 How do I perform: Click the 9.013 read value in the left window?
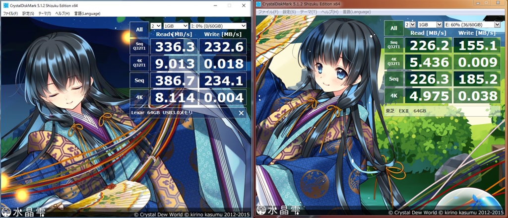tap(174, 63)
